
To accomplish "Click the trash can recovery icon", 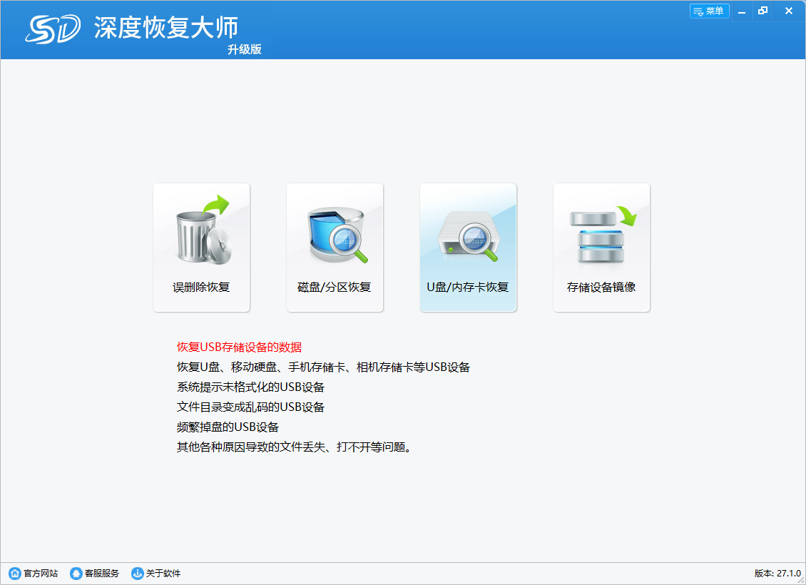I will (x=202, y=230).
